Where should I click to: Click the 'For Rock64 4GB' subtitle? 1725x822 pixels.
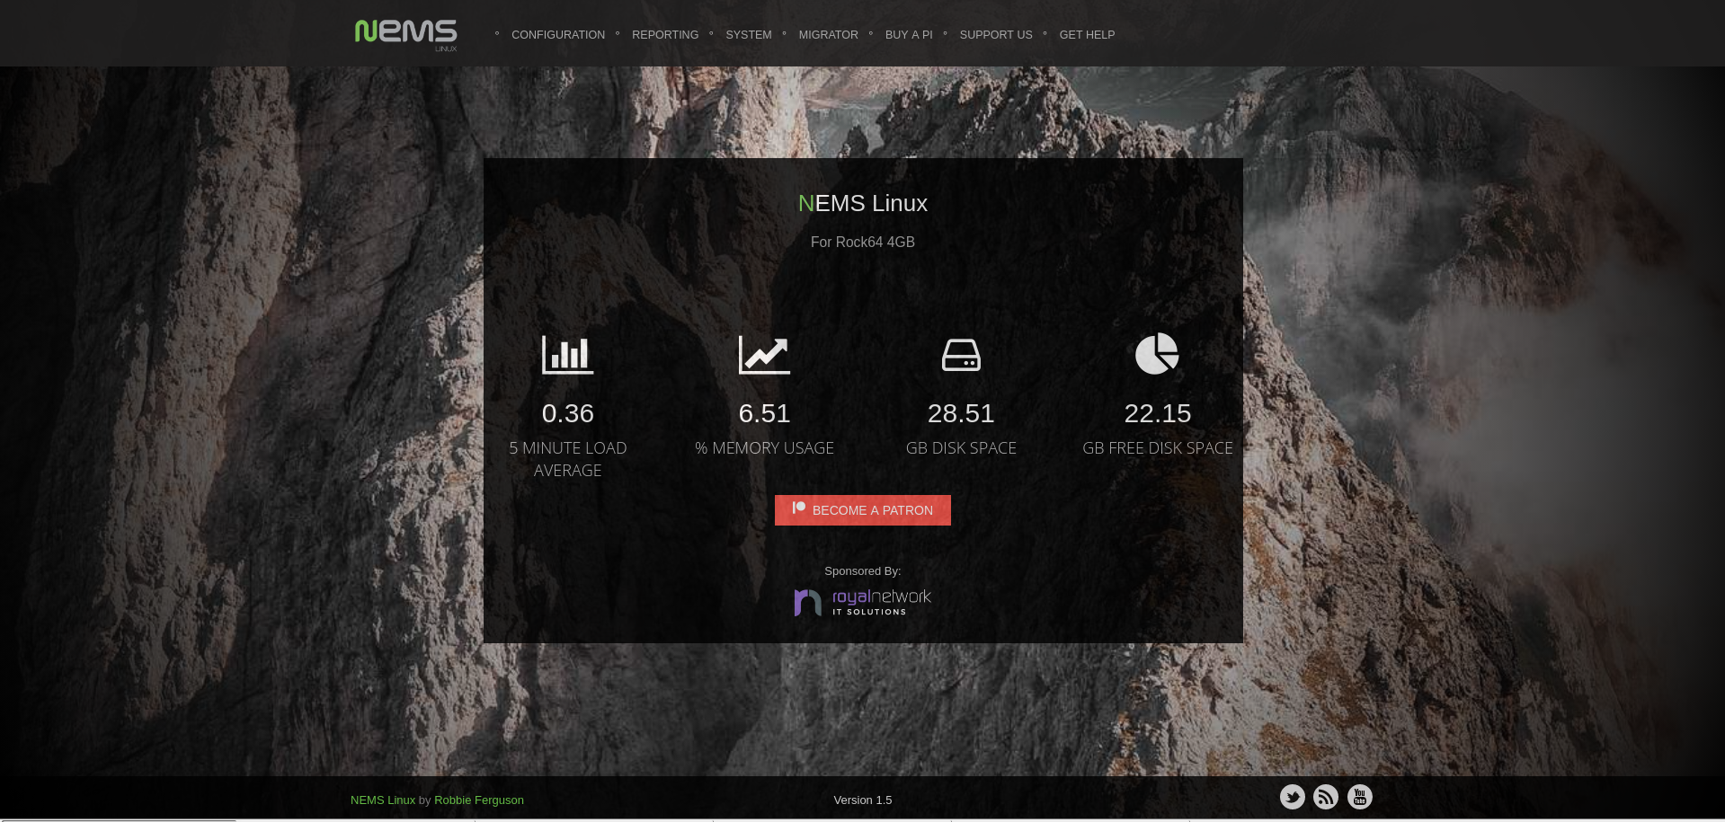(863, 243)
